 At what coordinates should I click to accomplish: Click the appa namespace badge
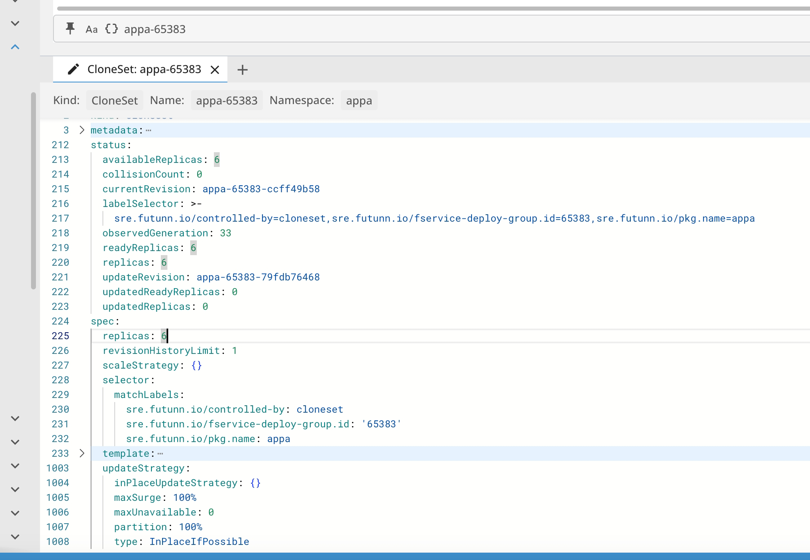click(359, 100)
